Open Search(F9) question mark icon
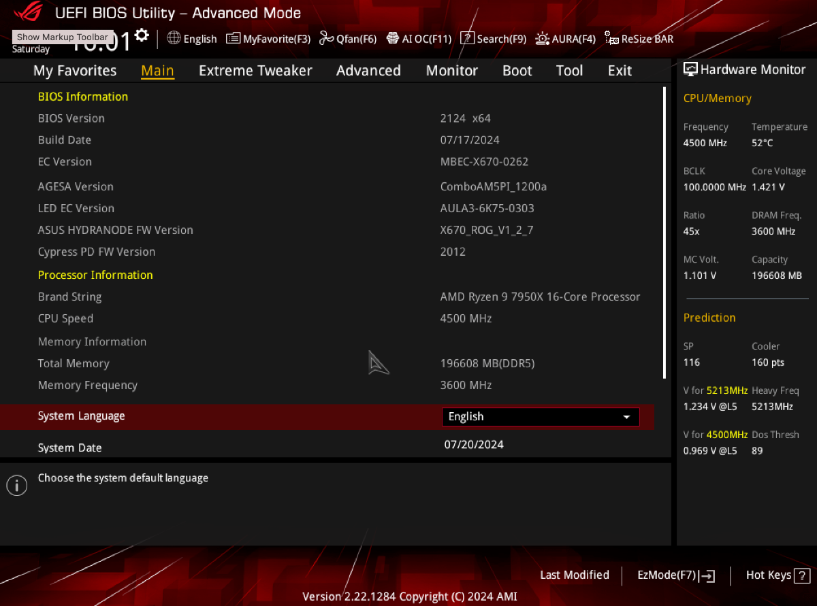This screenshot has width=817, height=606. pyautogui.click(x=467, y=38)
